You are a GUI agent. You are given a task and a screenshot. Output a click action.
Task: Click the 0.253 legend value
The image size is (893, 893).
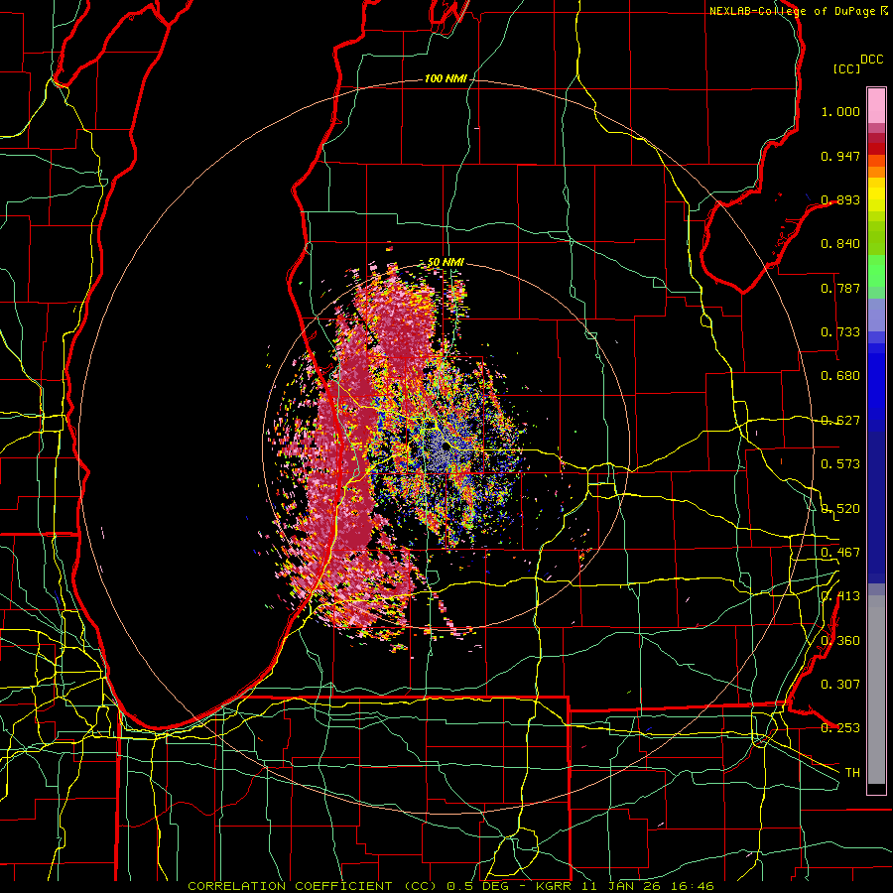coord(840,728)
